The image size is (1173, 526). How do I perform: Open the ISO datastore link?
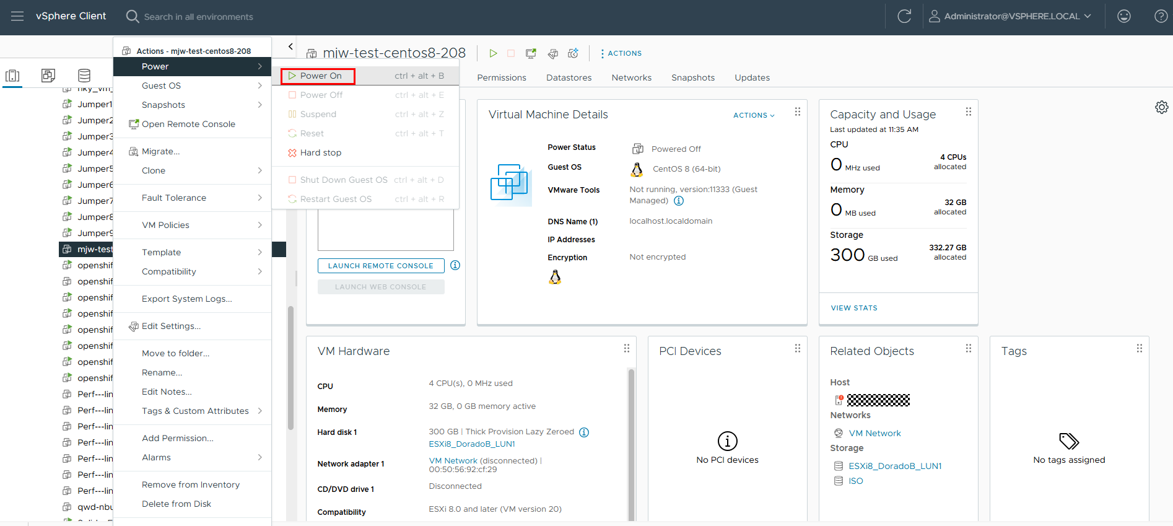(x=856, y=481)
